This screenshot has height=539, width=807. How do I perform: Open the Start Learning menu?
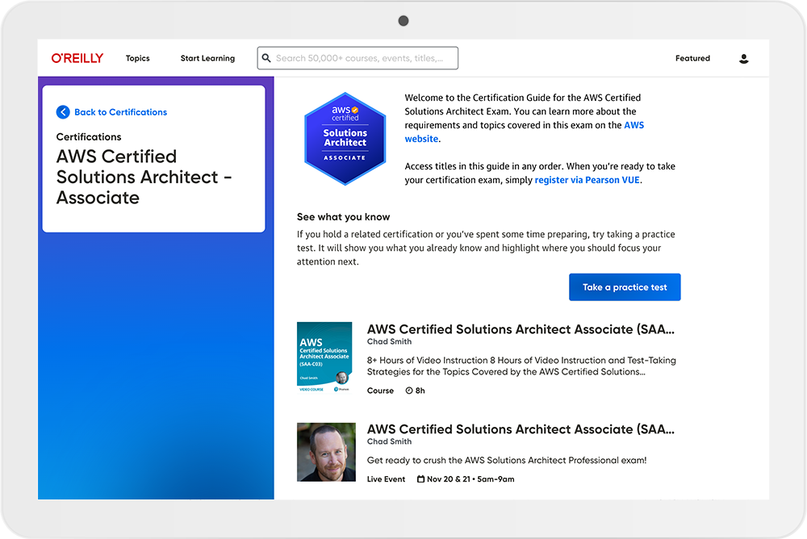207,58
